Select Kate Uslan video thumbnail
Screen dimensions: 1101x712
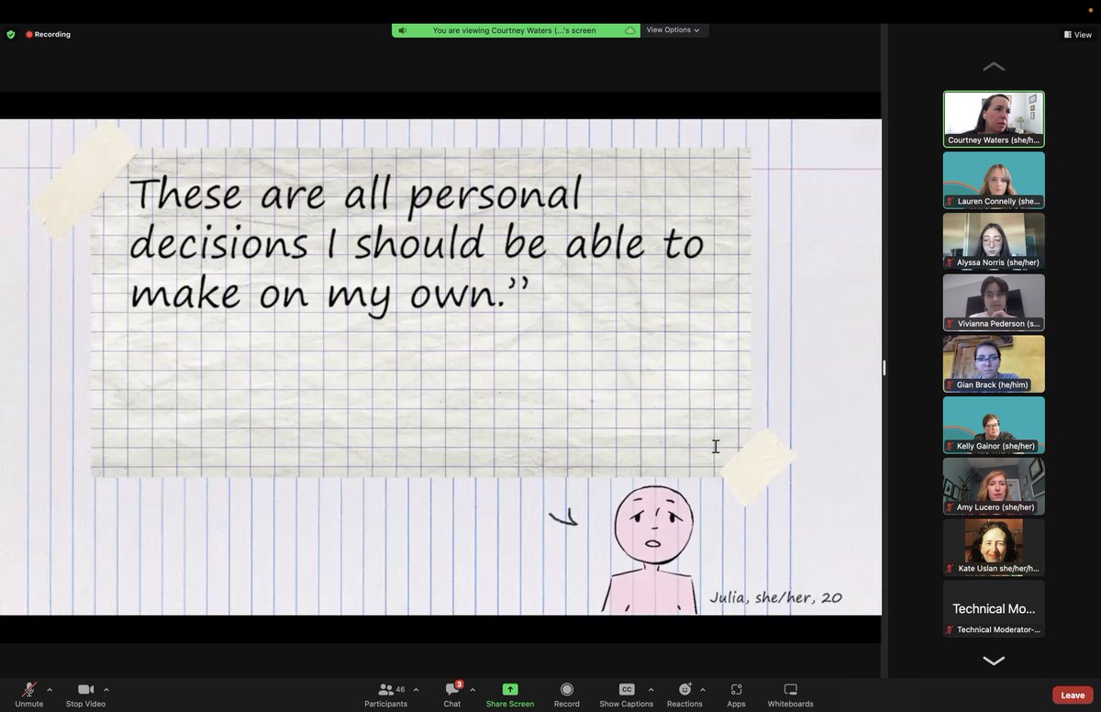(994, 547)
